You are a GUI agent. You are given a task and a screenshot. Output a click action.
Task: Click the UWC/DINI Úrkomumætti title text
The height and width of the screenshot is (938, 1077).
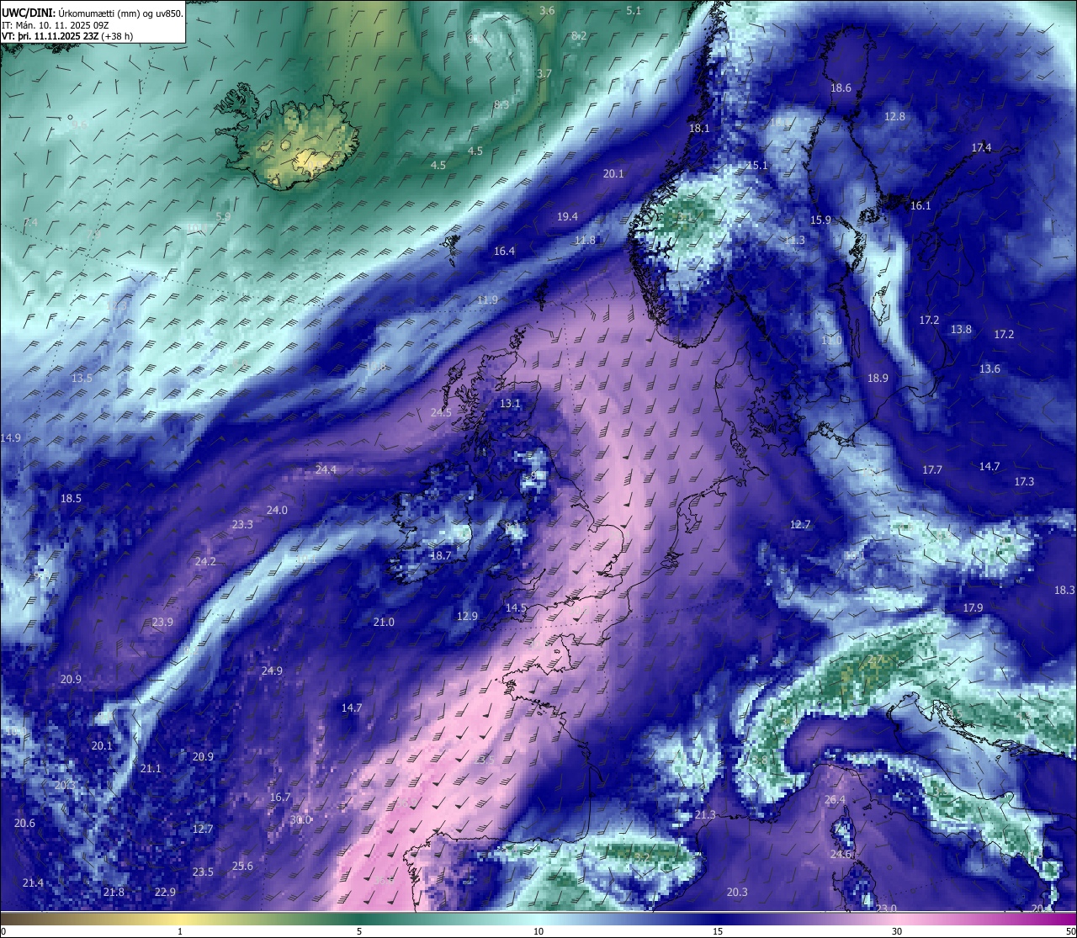point(93,13)
